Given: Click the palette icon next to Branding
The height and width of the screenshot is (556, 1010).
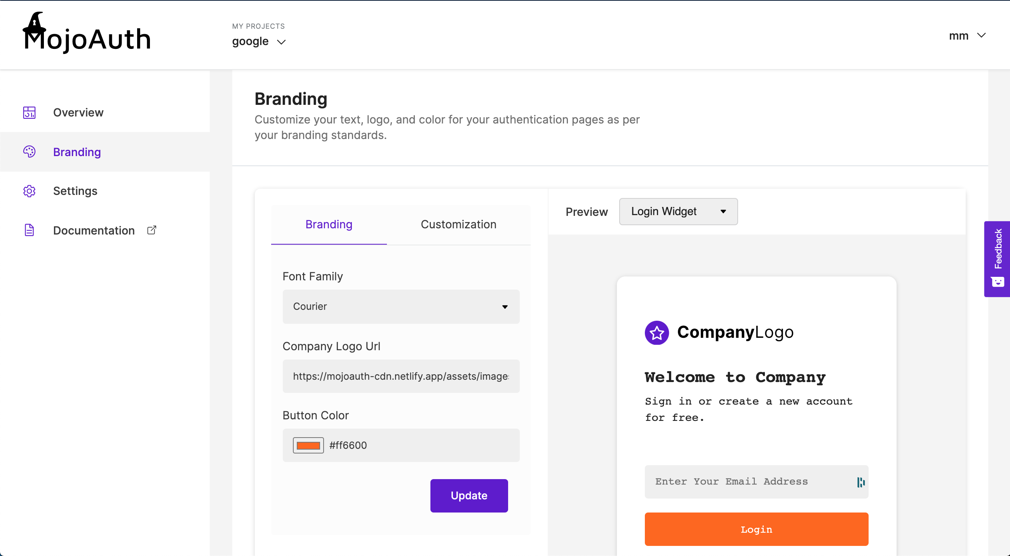Looking at the screenshot, I should pyautogui.click(x=29, y=152).
